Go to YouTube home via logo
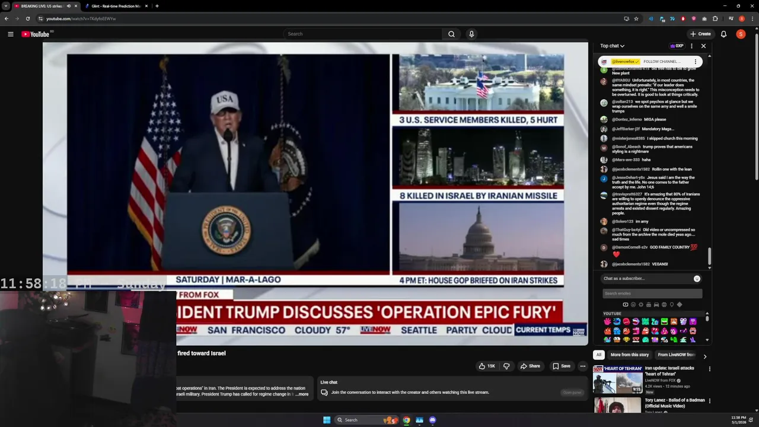The width and height of the screenshot is (759, 427). [36, 34]
